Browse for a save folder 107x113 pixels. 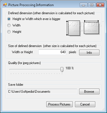(x=89, y=92)
